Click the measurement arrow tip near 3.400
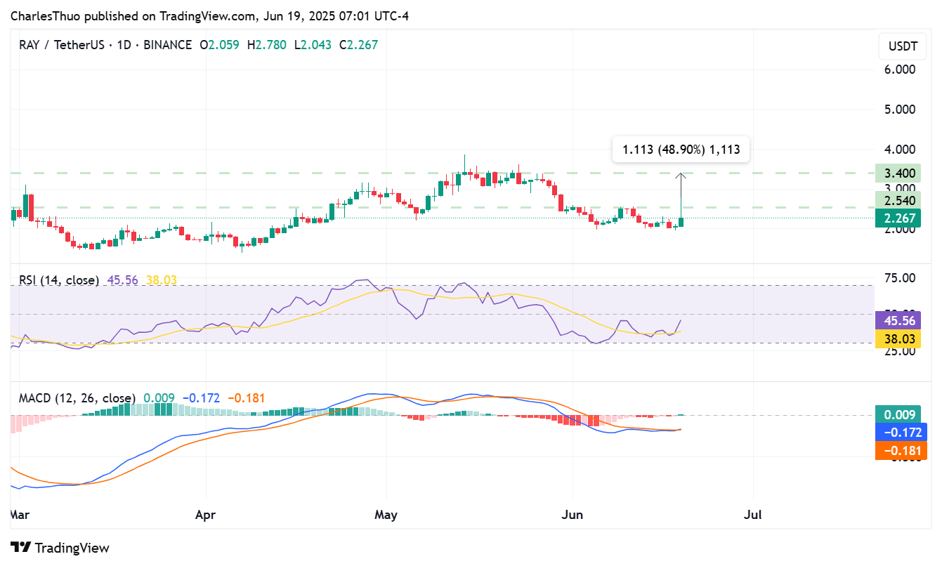Screen dimensions: 942x566 [x=681, y=174]
